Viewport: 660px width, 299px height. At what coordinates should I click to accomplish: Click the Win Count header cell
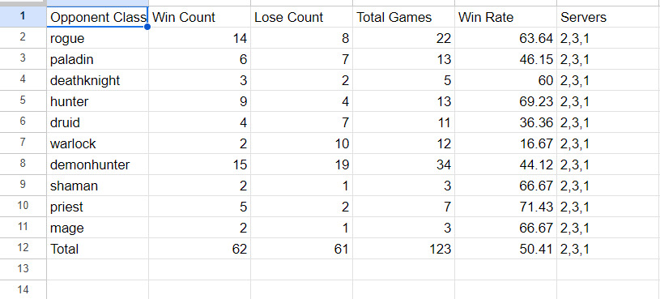pos(199,17)
